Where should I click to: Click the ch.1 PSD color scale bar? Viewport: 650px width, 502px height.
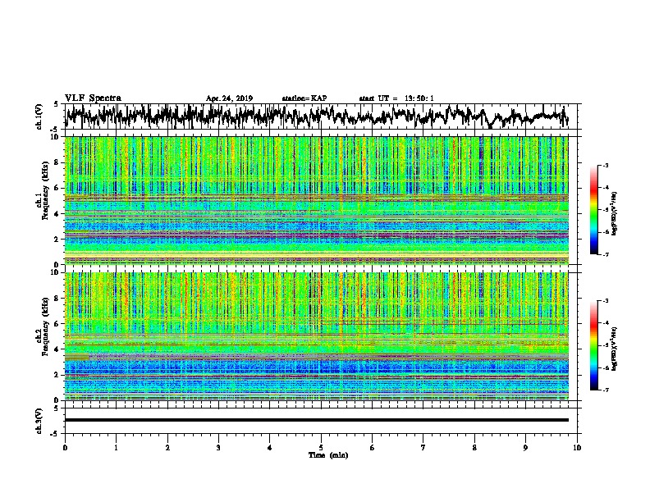[594, 210]
